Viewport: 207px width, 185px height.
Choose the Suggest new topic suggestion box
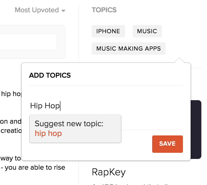[75, 129]
